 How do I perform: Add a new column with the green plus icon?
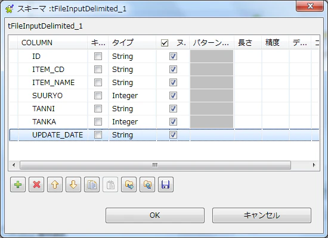18,184
